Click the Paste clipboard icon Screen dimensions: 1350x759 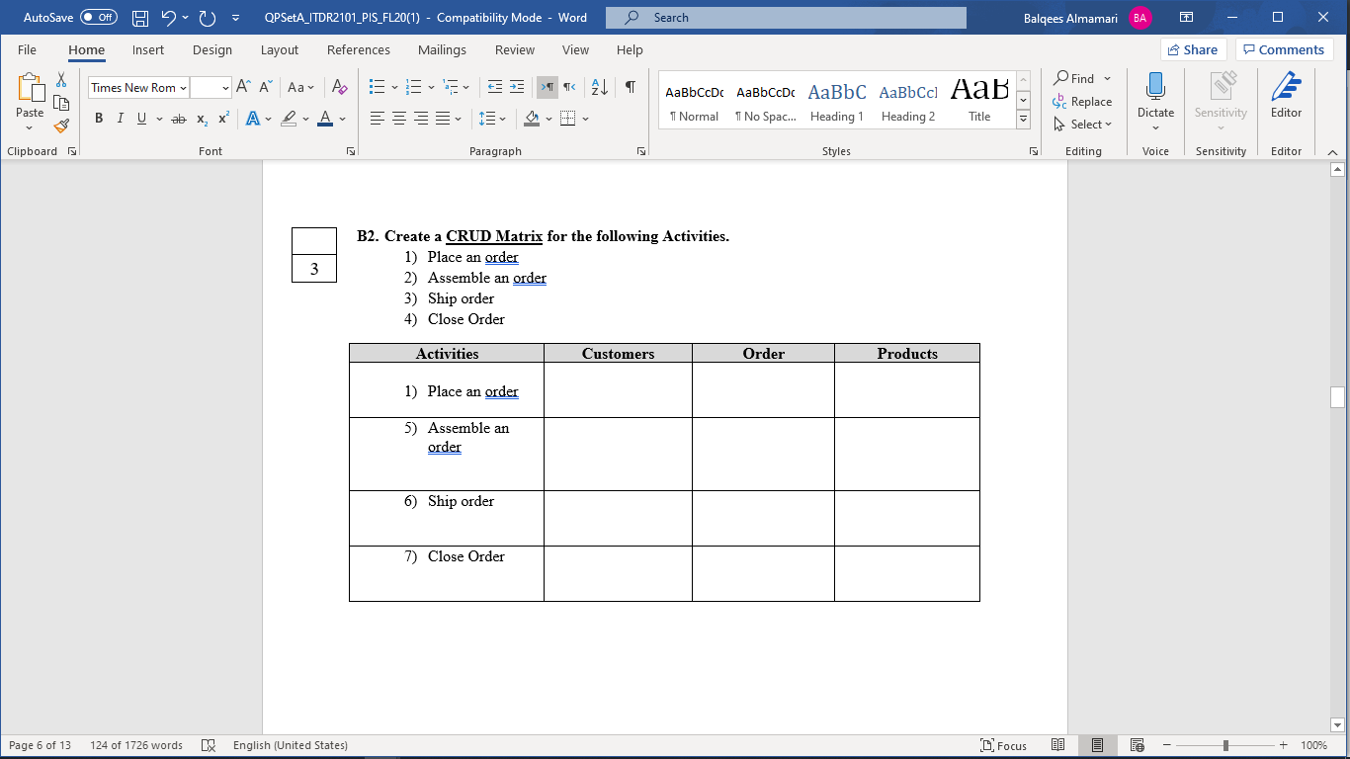coord(30,88)
